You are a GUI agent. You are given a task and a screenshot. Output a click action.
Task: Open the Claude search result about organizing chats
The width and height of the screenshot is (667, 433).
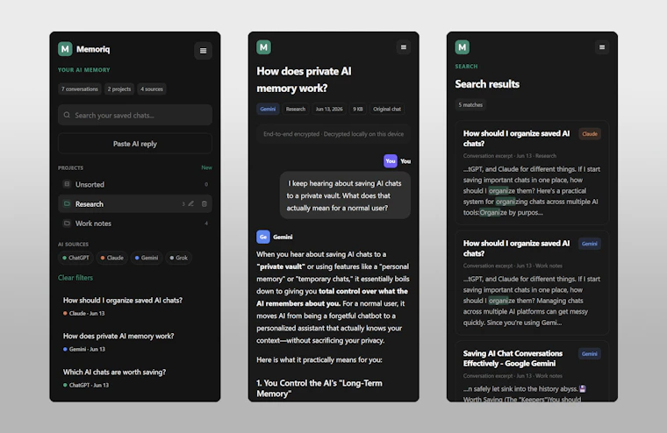pyautogui.click(x=532, y=173)
